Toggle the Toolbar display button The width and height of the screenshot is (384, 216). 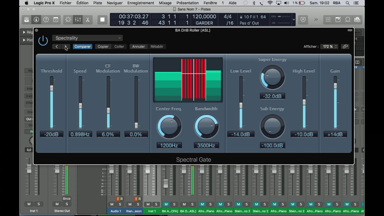point(56,19)
